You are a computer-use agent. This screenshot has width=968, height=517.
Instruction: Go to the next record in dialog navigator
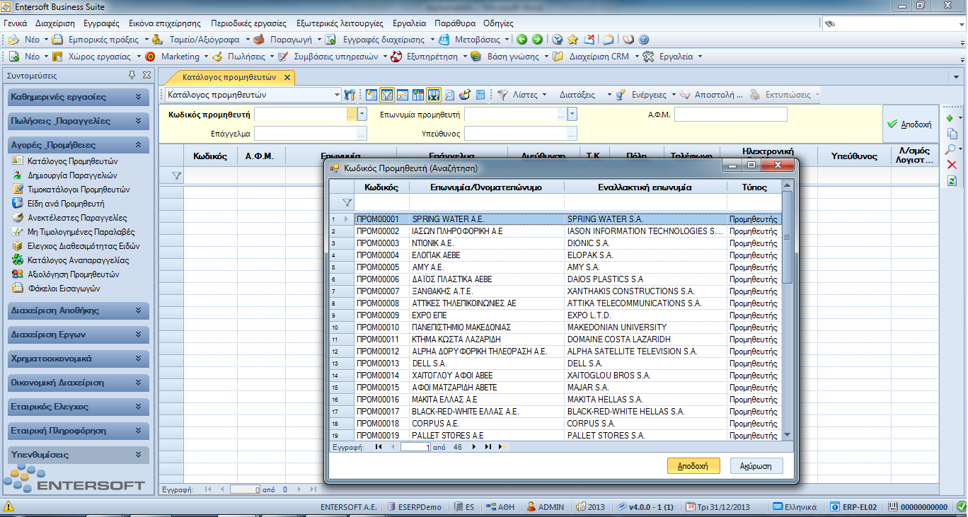[473, 447]
